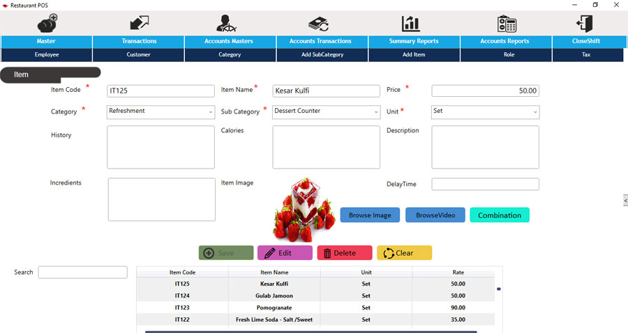Open the Transactions arrows icon
This screenshot has height=333, width=628.
[x=139, y=23]
